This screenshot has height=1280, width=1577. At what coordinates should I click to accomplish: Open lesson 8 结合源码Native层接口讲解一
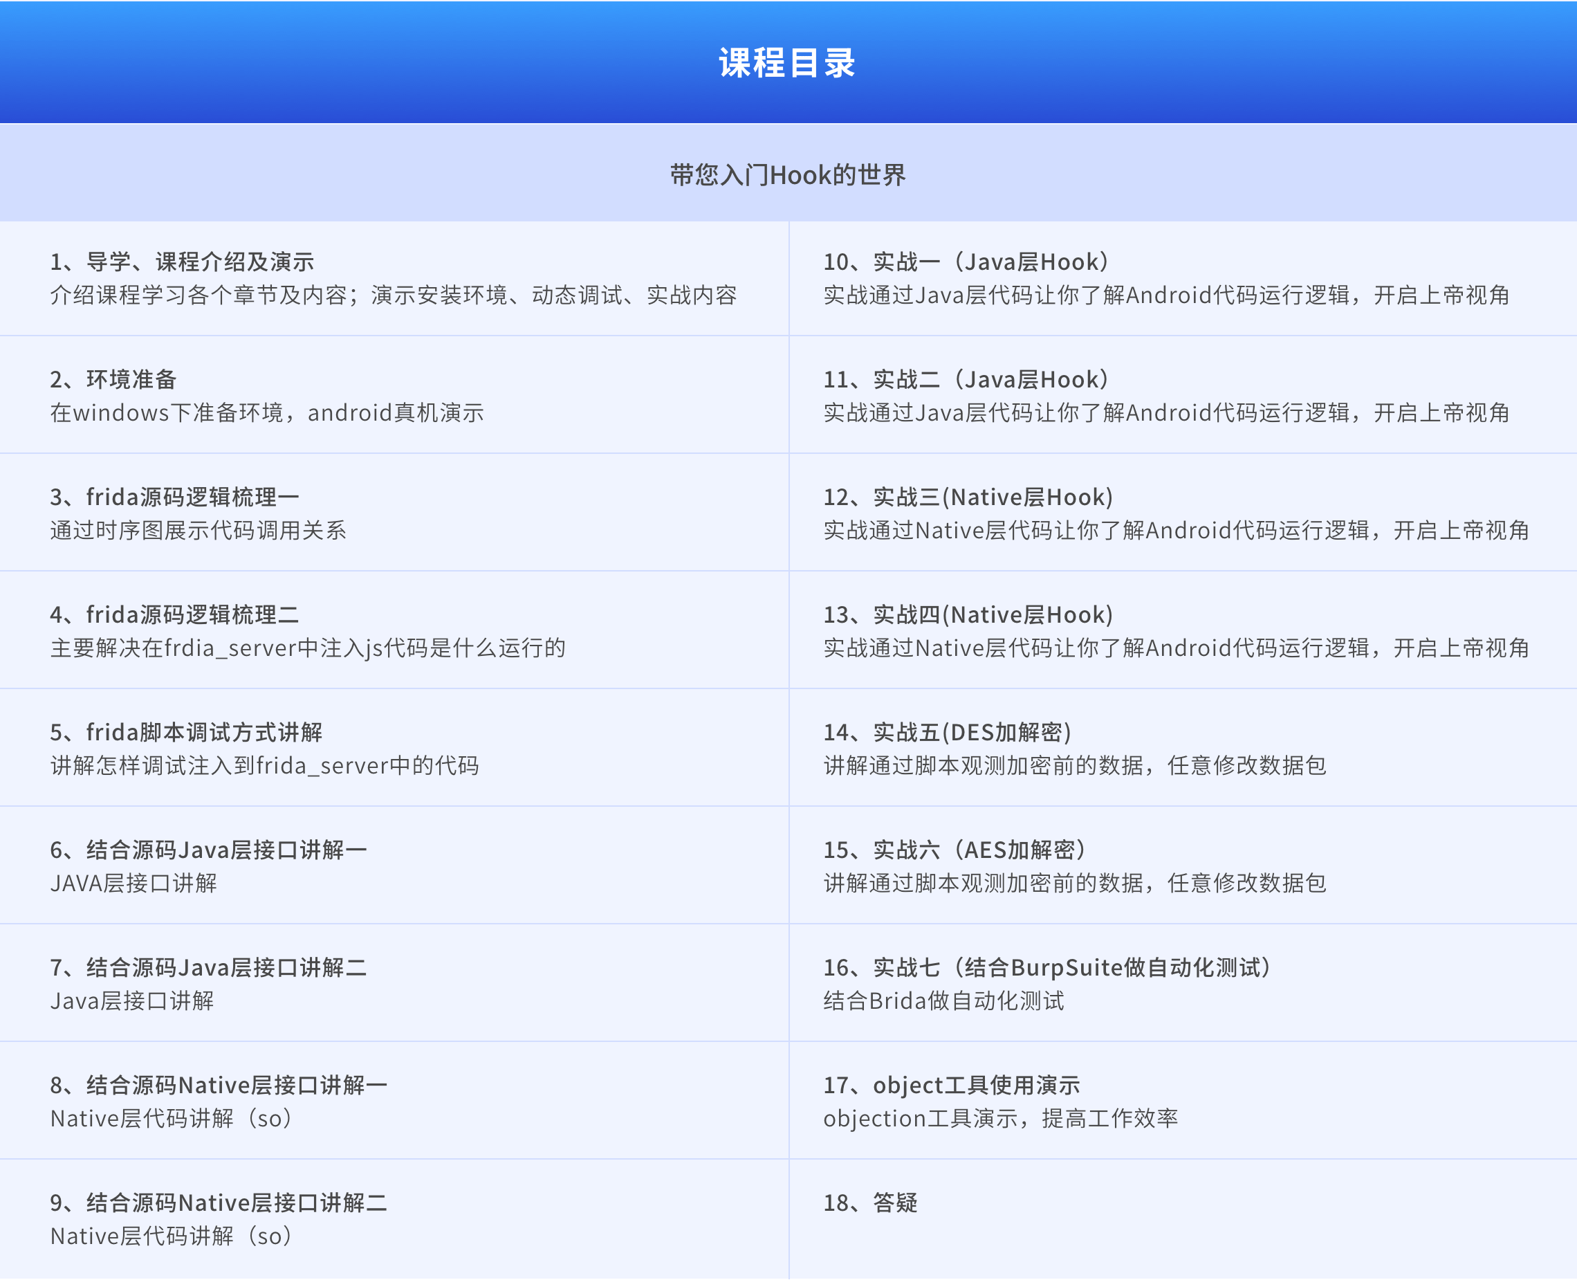[x=218, y=1085]
